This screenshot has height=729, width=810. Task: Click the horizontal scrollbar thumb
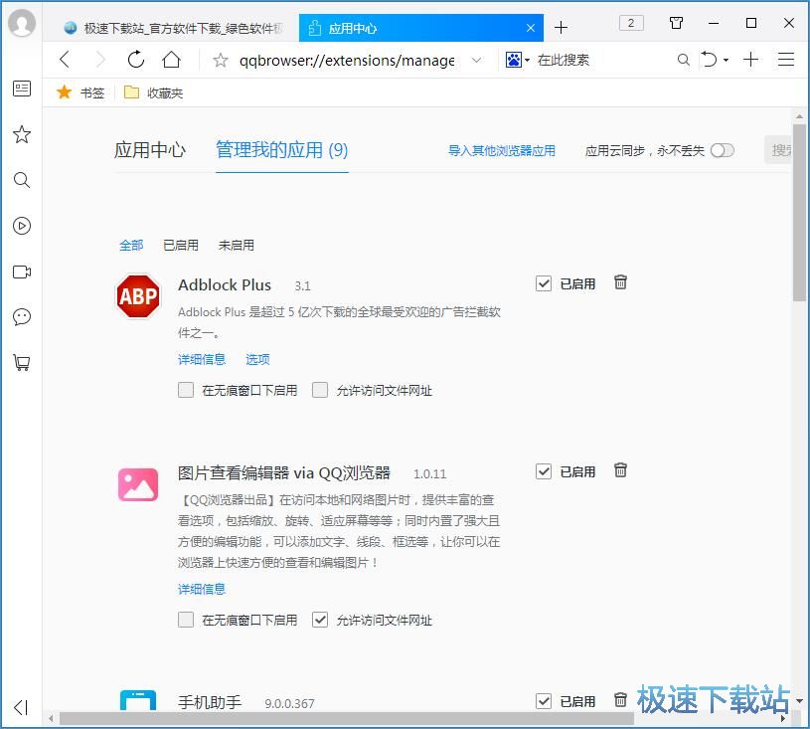tap(347, 718)
